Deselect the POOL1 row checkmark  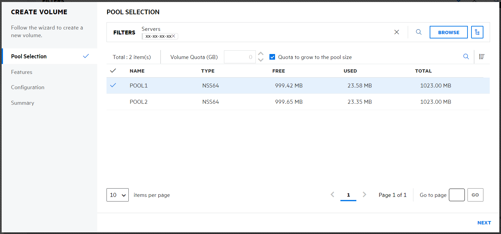[113, 86]
